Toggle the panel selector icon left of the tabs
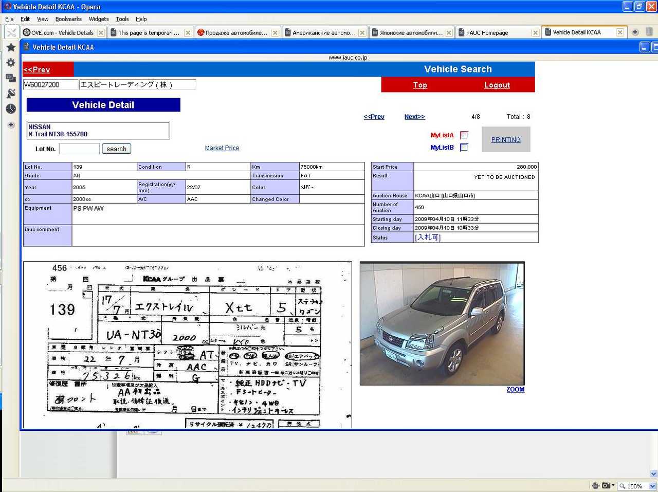This screenshot has height=492, width=658. pyautogui.click(x=11, y=32)
